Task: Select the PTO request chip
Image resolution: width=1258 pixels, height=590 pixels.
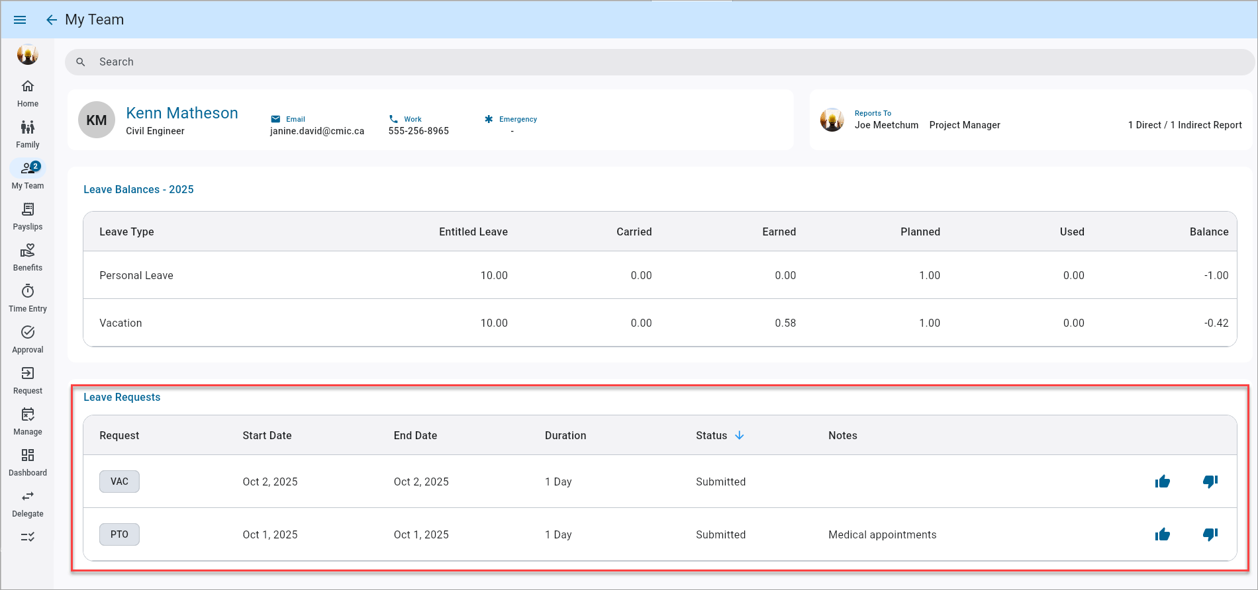Action: pos(119,534)
